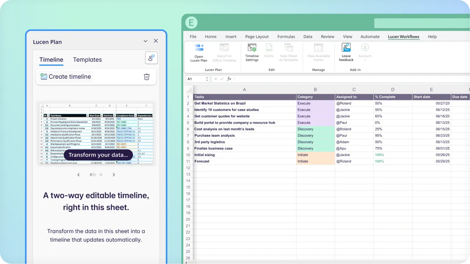Switch to the Insert ribbon tab
This screenshot has width=470, height=264.
[231, 37]
